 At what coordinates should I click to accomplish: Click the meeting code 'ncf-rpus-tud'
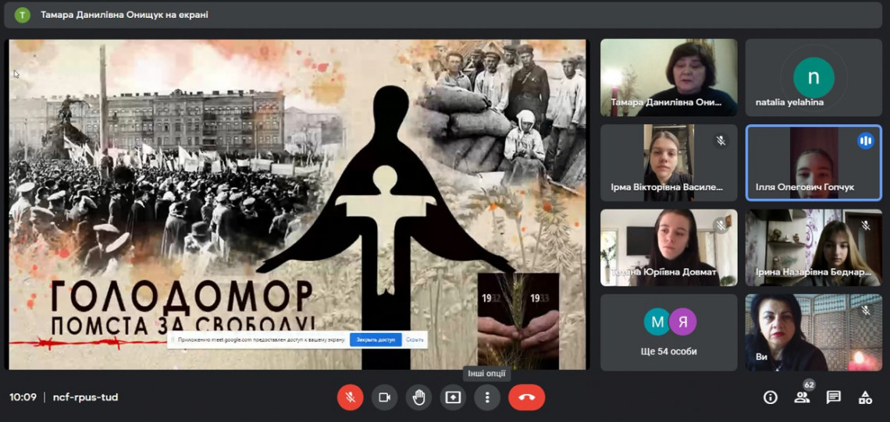(x=85, y=397)
